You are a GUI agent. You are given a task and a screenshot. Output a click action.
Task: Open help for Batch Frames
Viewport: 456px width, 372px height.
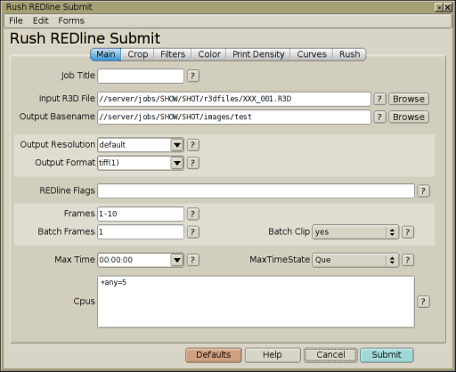[x=193, y=232]
